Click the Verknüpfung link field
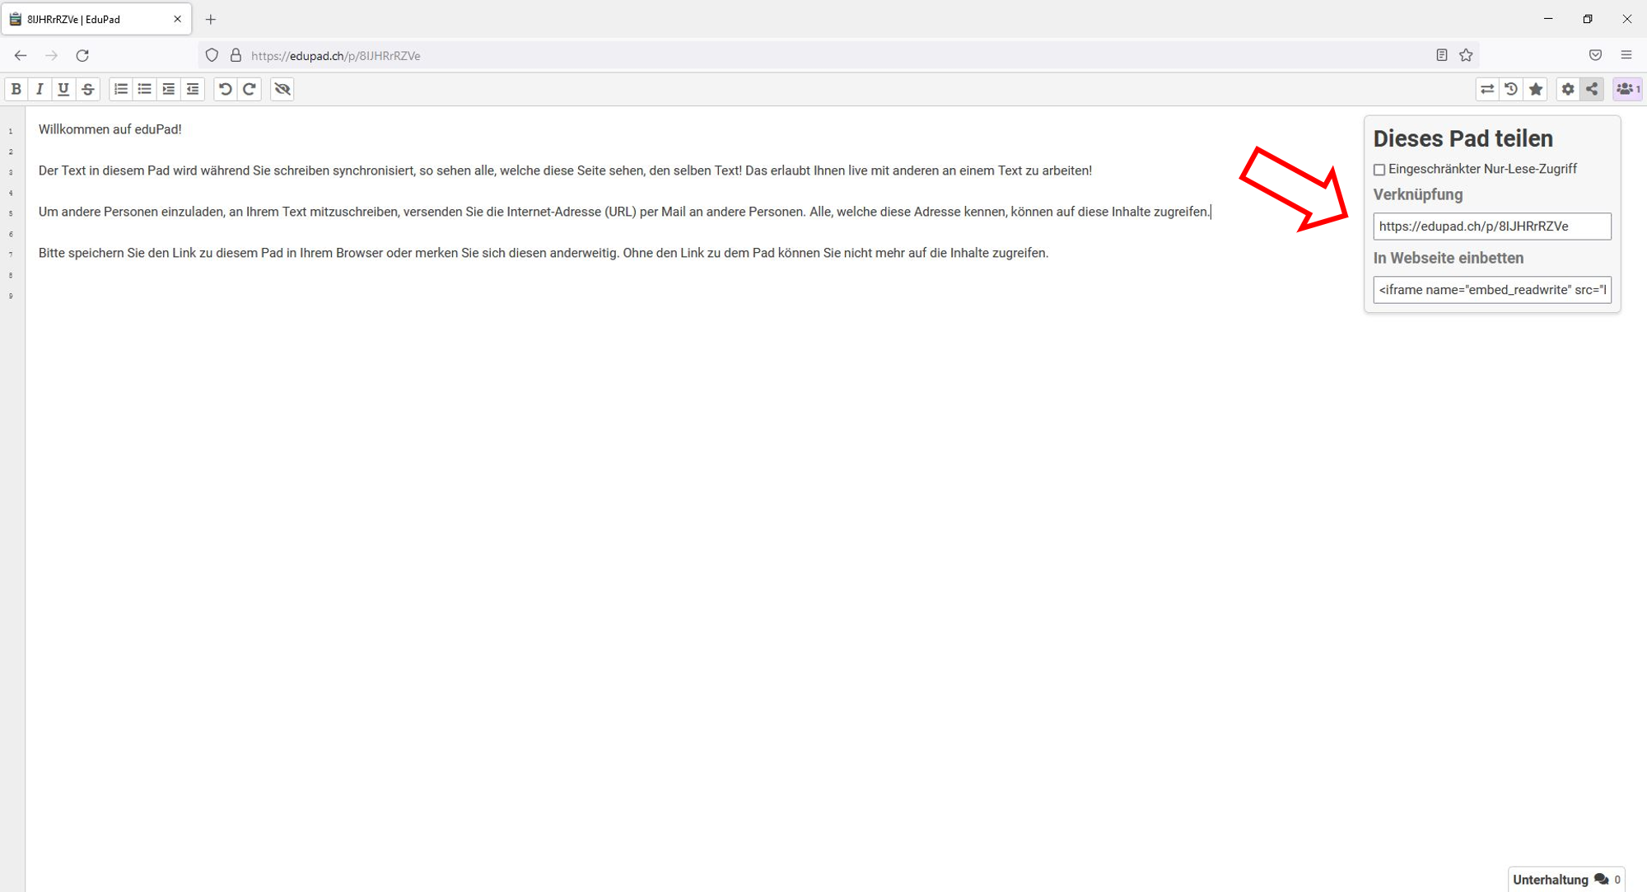The image size is (1647, 892). 1491,227
